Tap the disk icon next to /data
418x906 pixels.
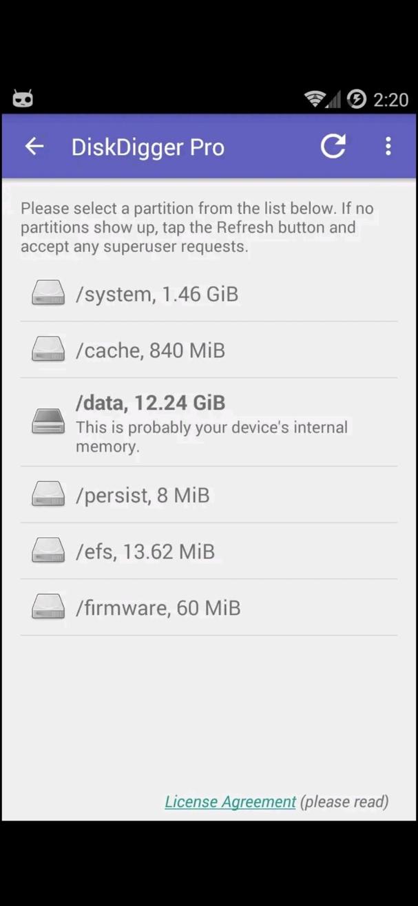(47, 423)
